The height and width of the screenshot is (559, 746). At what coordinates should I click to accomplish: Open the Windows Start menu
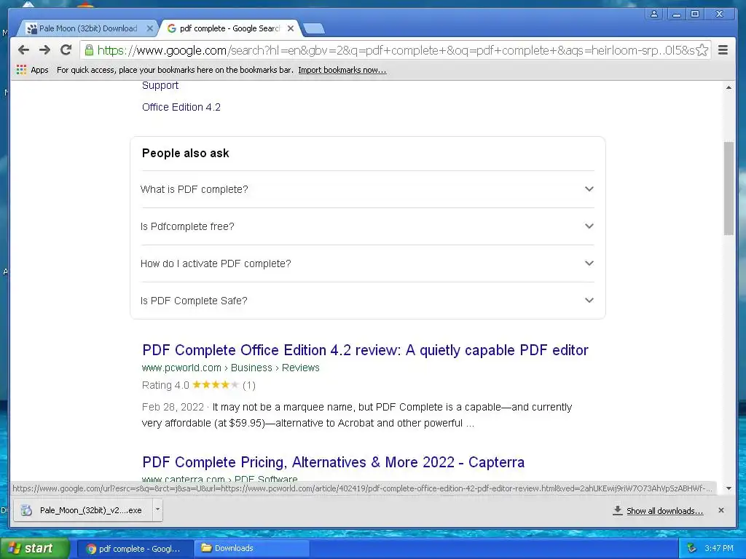coord(35,548)
